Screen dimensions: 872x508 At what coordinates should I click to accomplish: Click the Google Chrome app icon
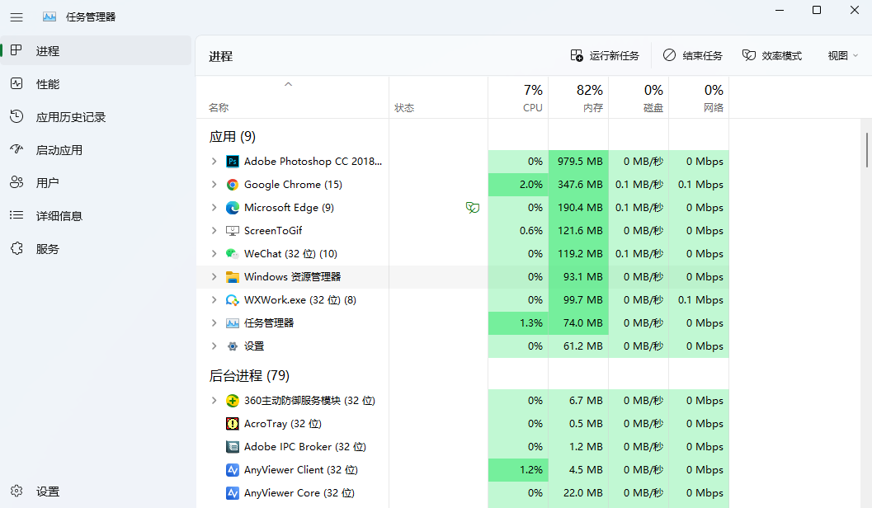tap(233, 185)
